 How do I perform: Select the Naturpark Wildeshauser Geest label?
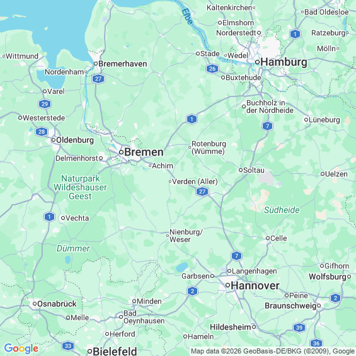80,187
